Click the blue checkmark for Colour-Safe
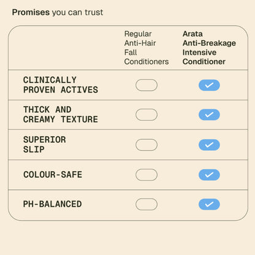The width and height of the screenshot is (255, 255). click(x=209, y=175)
